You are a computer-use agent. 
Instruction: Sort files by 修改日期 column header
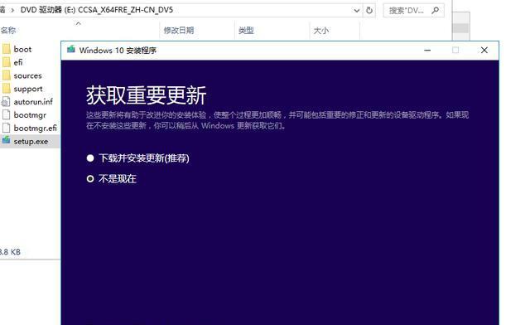pyautogui.click(x=179, y=31)
